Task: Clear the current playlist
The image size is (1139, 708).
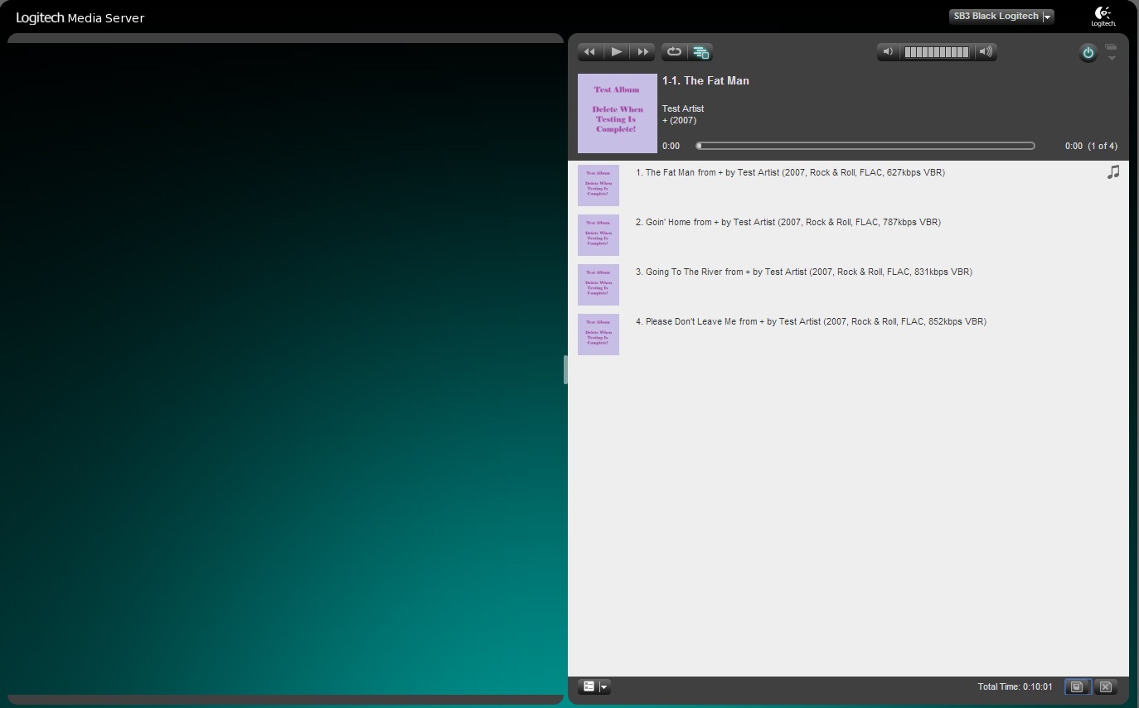Action: [x=1105, y=686]
